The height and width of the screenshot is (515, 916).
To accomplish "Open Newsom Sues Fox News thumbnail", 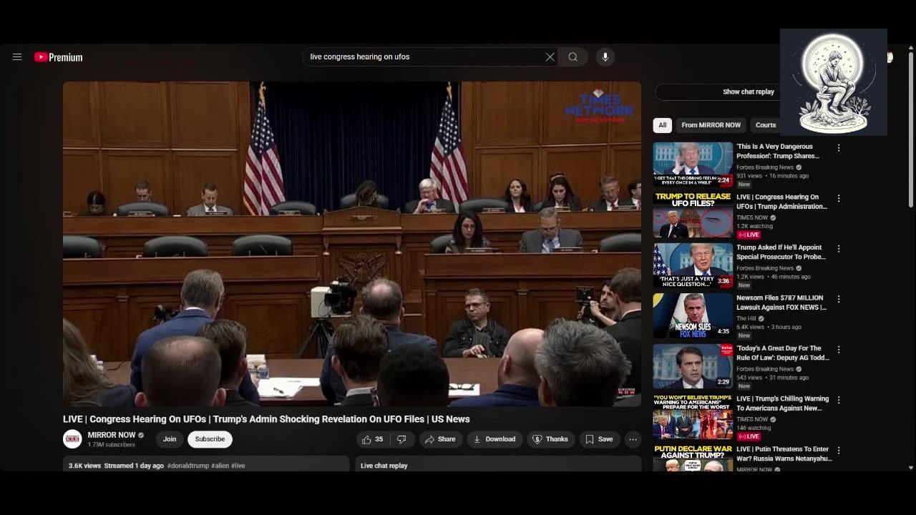I will (x=693, y=315).
